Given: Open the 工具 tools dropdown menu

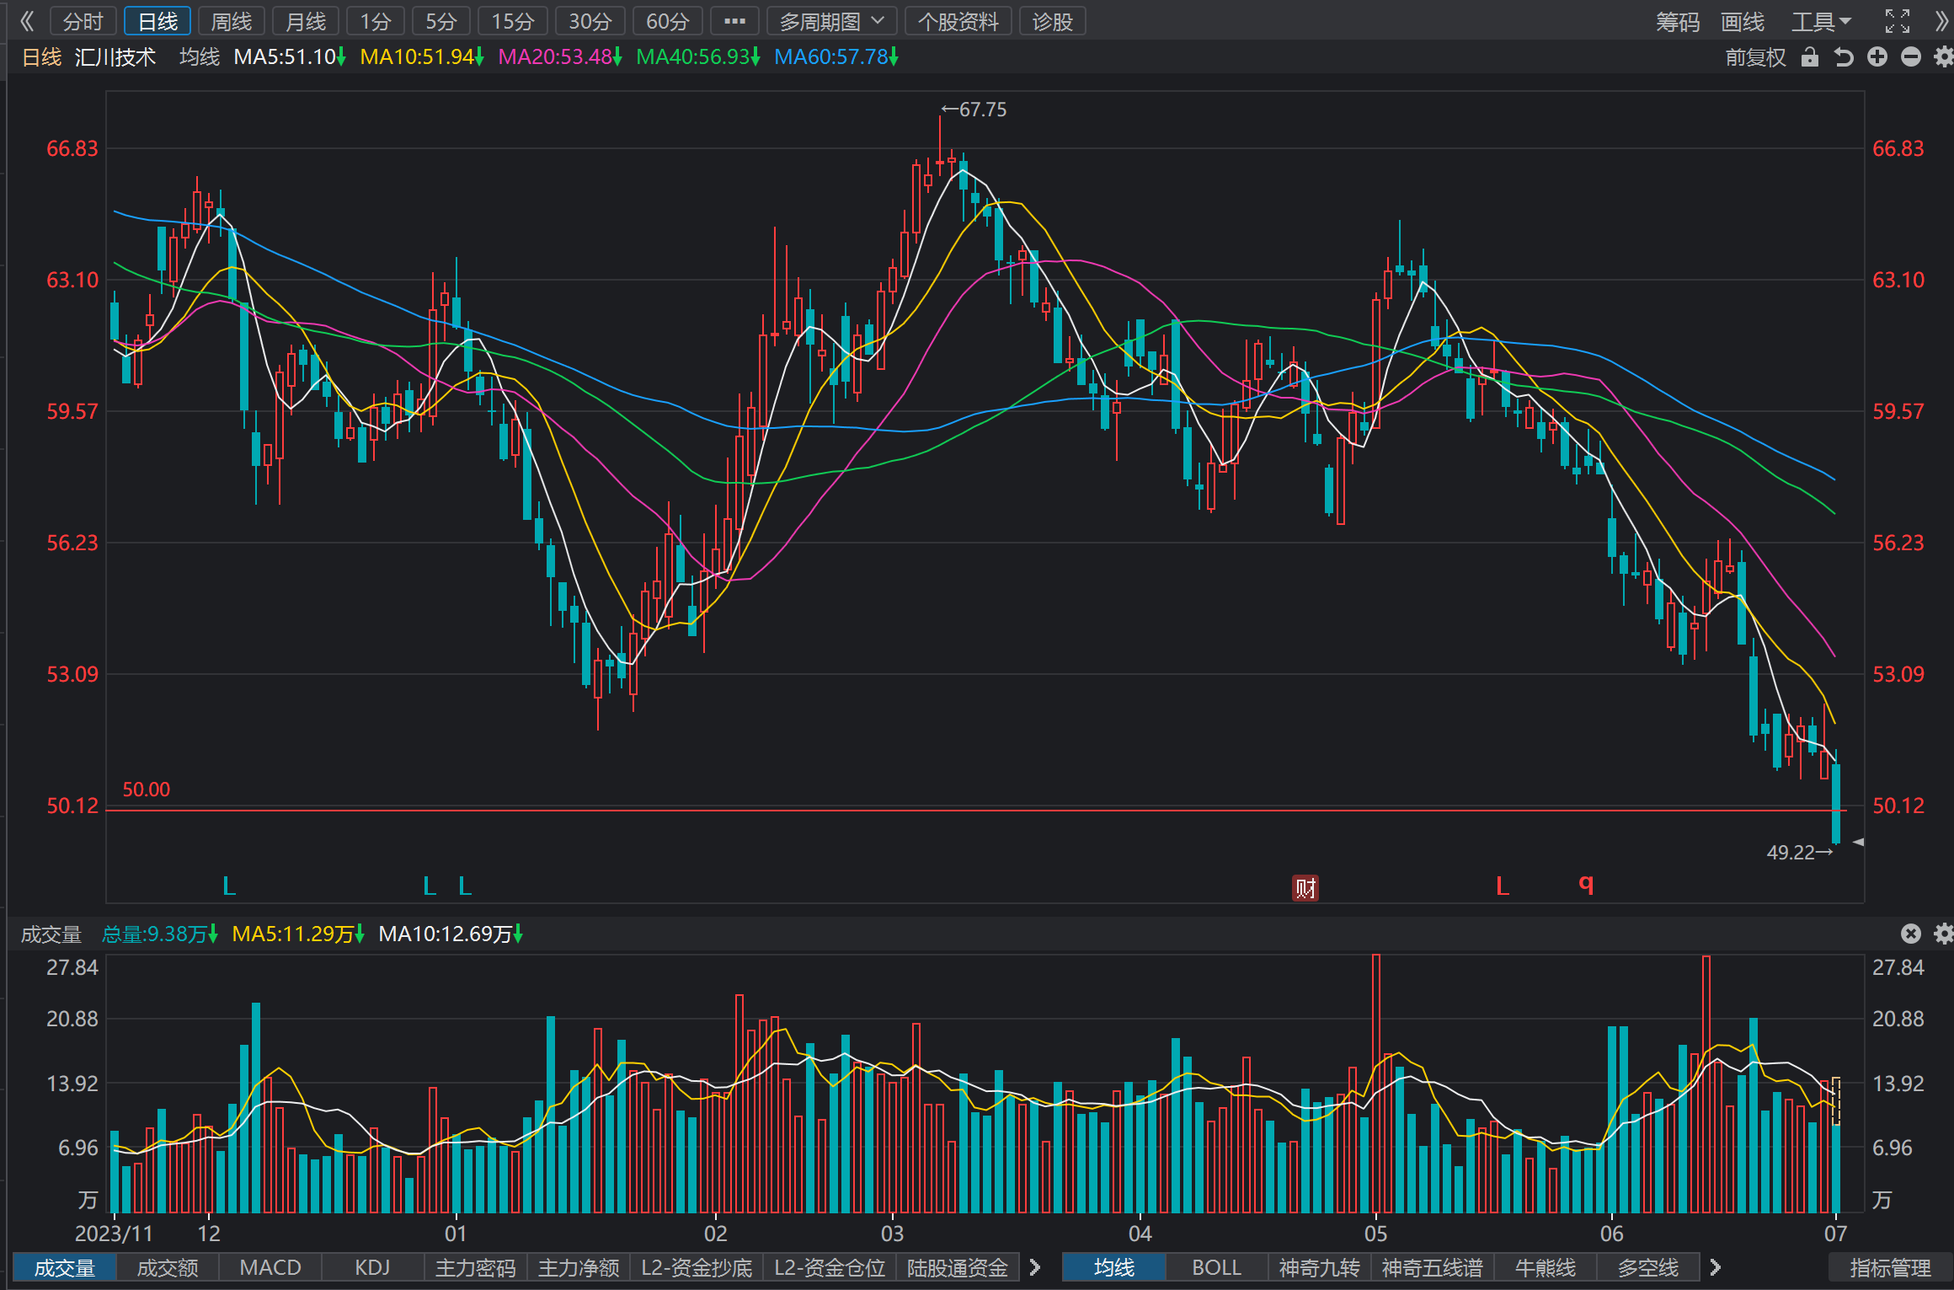Looking at the screenshot, I should tap(1821, 21).
